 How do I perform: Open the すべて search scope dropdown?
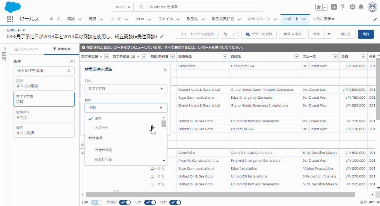tap(123, 7)
